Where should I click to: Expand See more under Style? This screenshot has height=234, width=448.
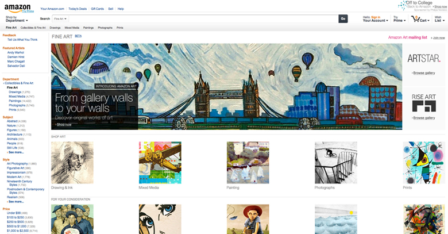16,202
